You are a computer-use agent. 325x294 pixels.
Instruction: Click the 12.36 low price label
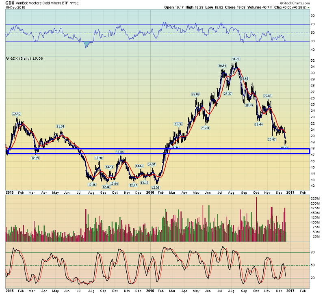pyautogui.click(x=156, y=188)
